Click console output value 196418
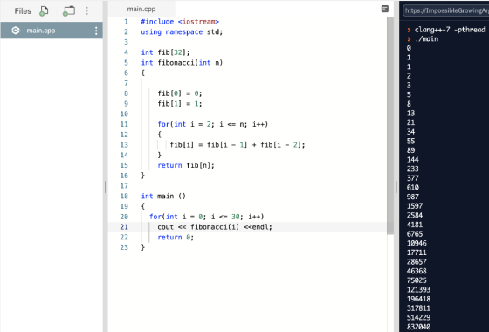 click(418, 299)
